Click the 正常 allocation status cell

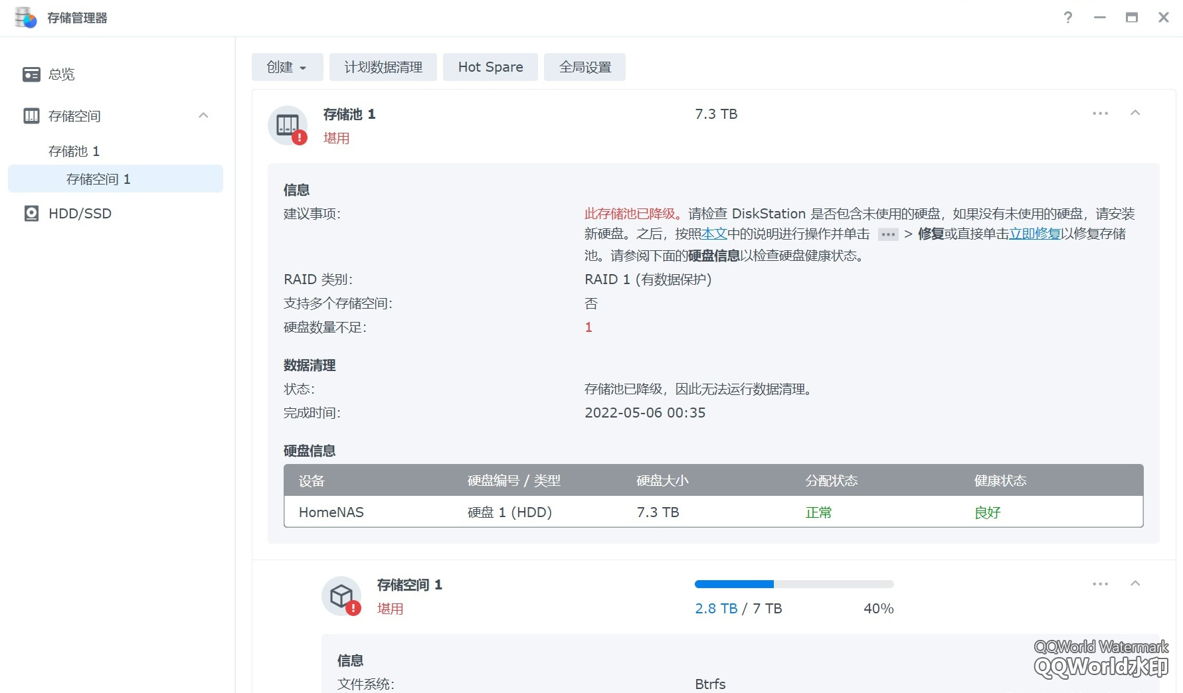(818, 512)
